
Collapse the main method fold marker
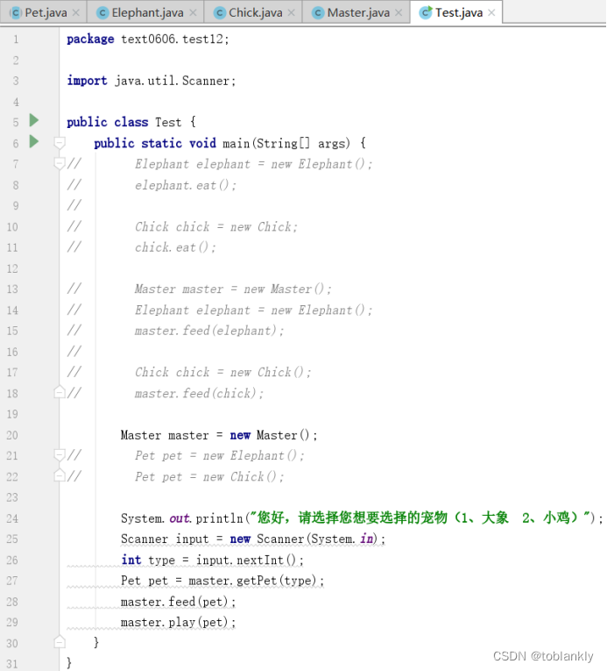click(x=60, y=142)
